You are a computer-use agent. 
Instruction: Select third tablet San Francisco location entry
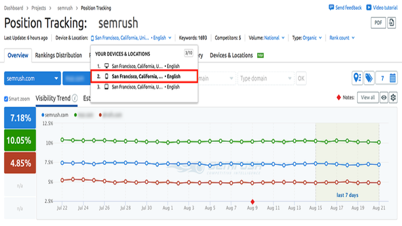[144, 87]
